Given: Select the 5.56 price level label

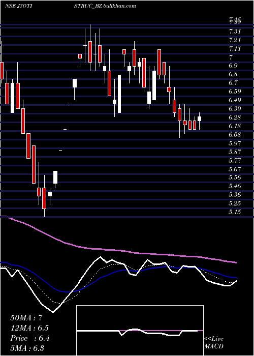Looking at the screenshot, I should 235,177.
